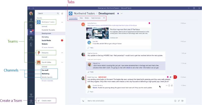Attach a file with the paperclip icon
202x105 pixels.
point(179,101)
